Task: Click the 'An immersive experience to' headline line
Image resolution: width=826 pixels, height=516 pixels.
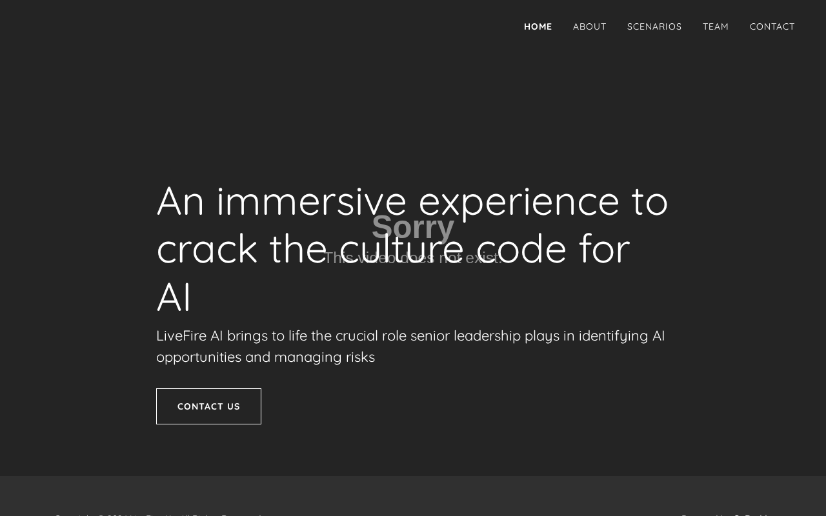Action: 412,201
